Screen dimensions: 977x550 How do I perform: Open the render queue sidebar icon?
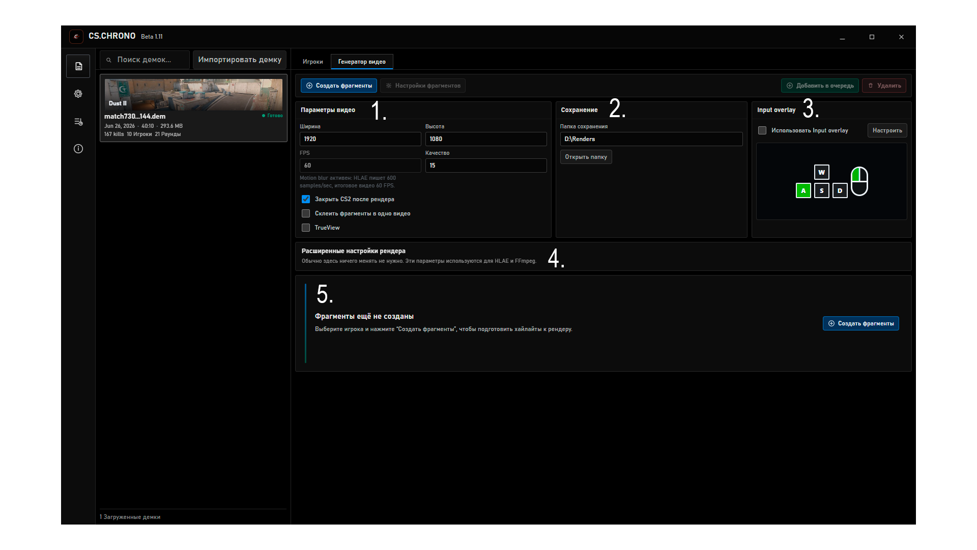tap(78, 122)
